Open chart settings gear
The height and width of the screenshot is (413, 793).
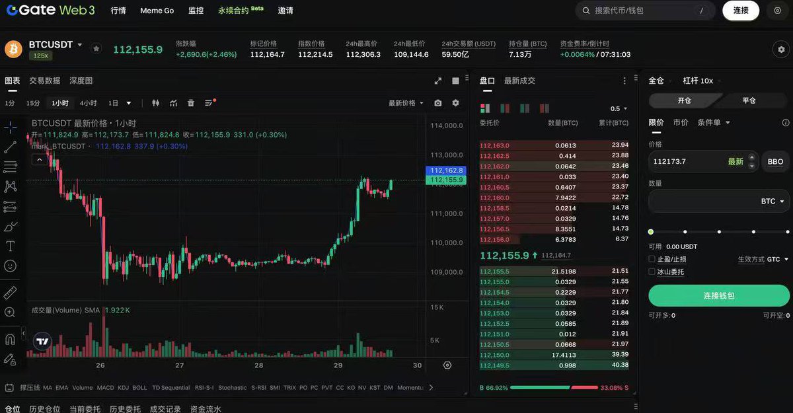click(x=455, y=103)
